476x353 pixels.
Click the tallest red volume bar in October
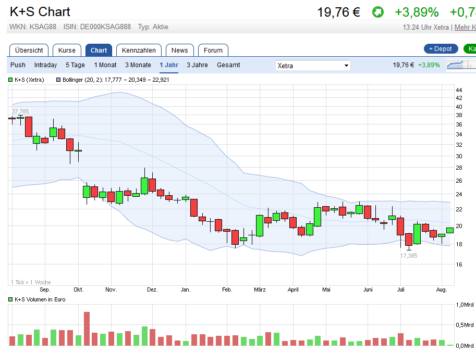point(87,329)
